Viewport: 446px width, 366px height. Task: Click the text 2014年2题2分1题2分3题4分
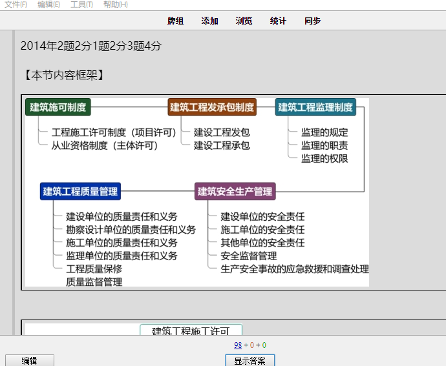point(91,46)
